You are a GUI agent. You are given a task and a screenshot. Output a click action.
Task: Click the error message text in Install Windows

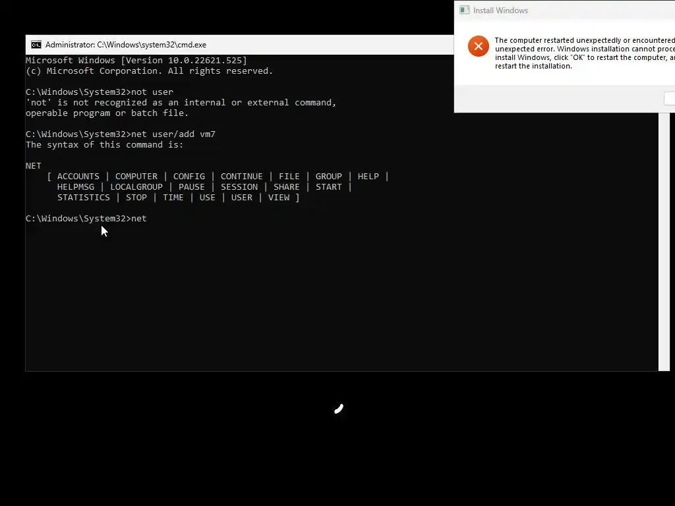(x=585, y=53)
